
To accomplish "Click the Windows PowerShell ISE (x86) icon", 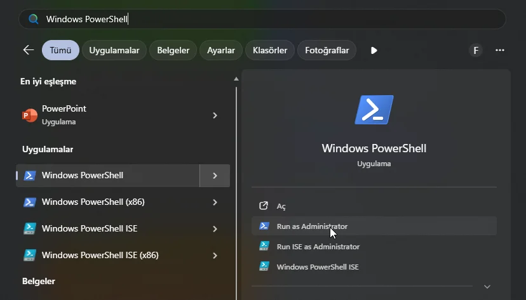I will [x=29, y=255].
